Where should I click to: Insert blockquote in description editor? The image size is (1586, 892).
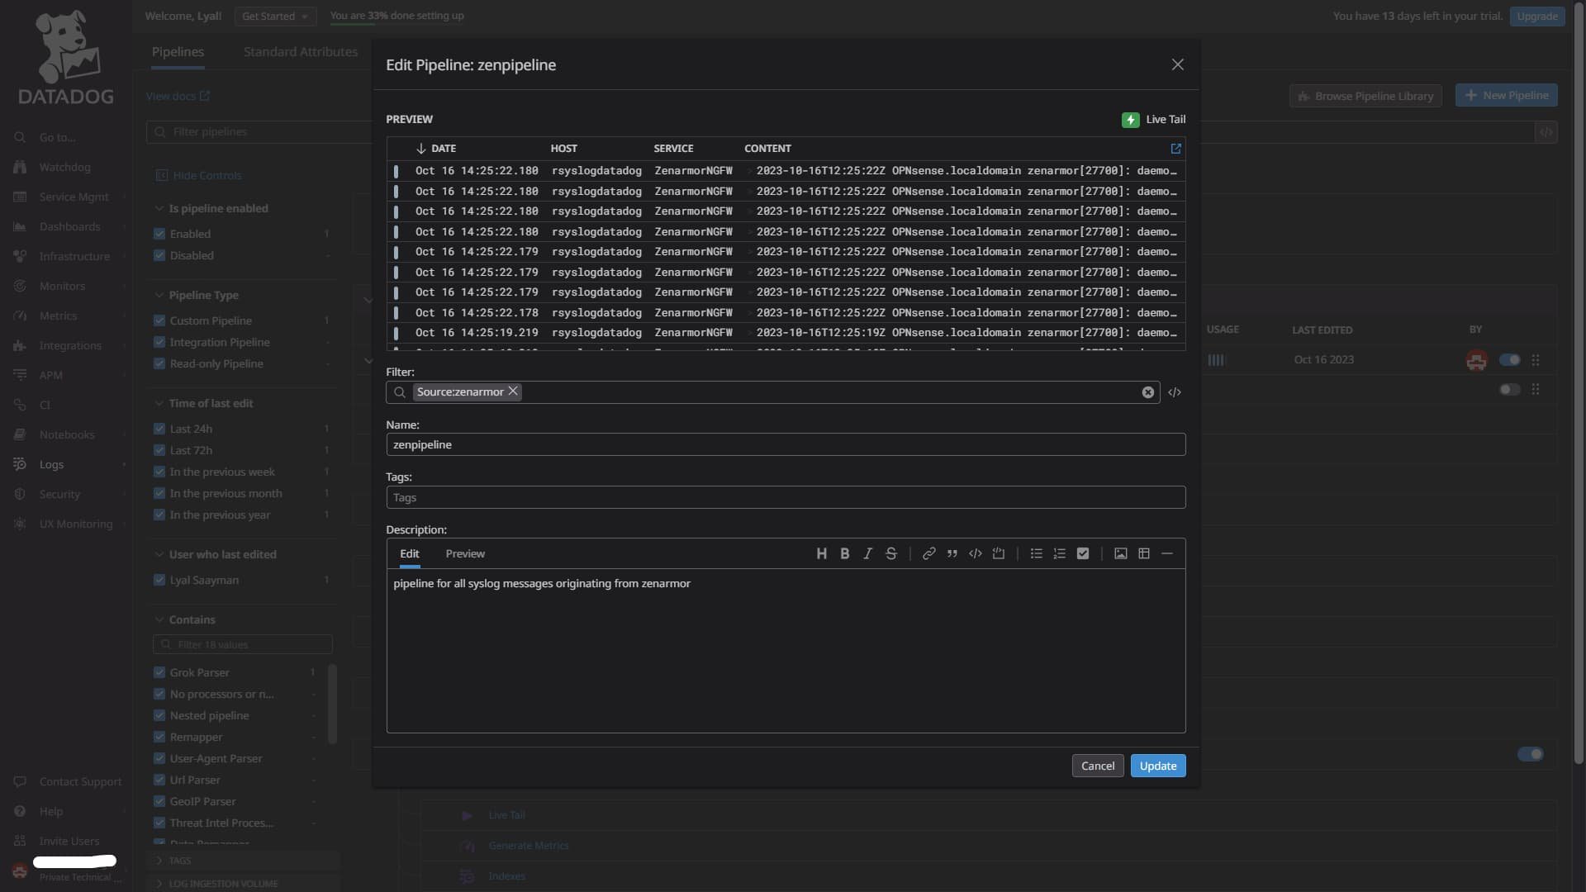coord(952,553)
